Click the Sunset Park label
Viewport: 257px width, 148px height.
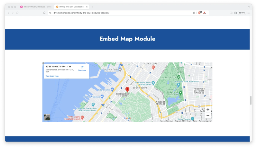pyautogui.click(x=112, y=117)
